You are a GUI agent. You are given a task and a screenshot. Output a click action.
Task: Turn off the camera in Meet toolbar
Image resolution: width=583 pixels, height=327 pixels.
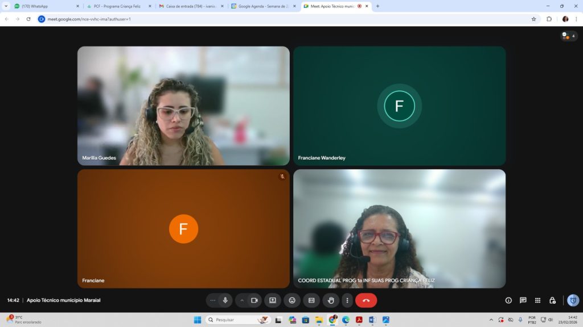(254, 300)
